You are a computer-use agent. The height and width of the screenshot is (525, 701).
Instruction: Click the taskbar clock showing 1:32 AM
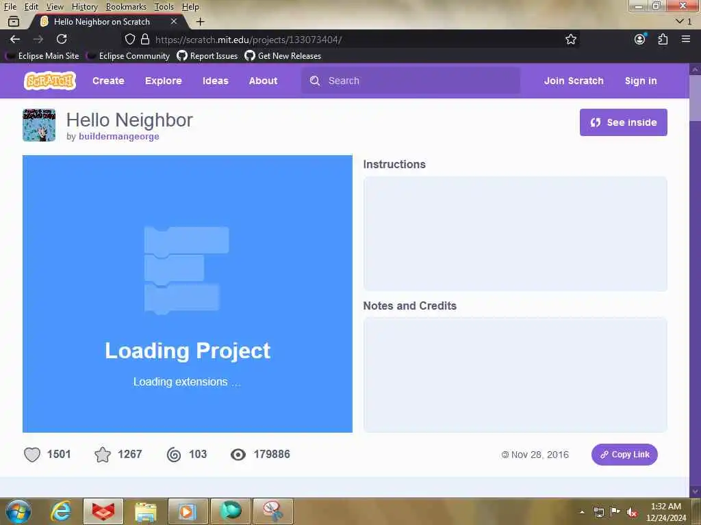665,512
